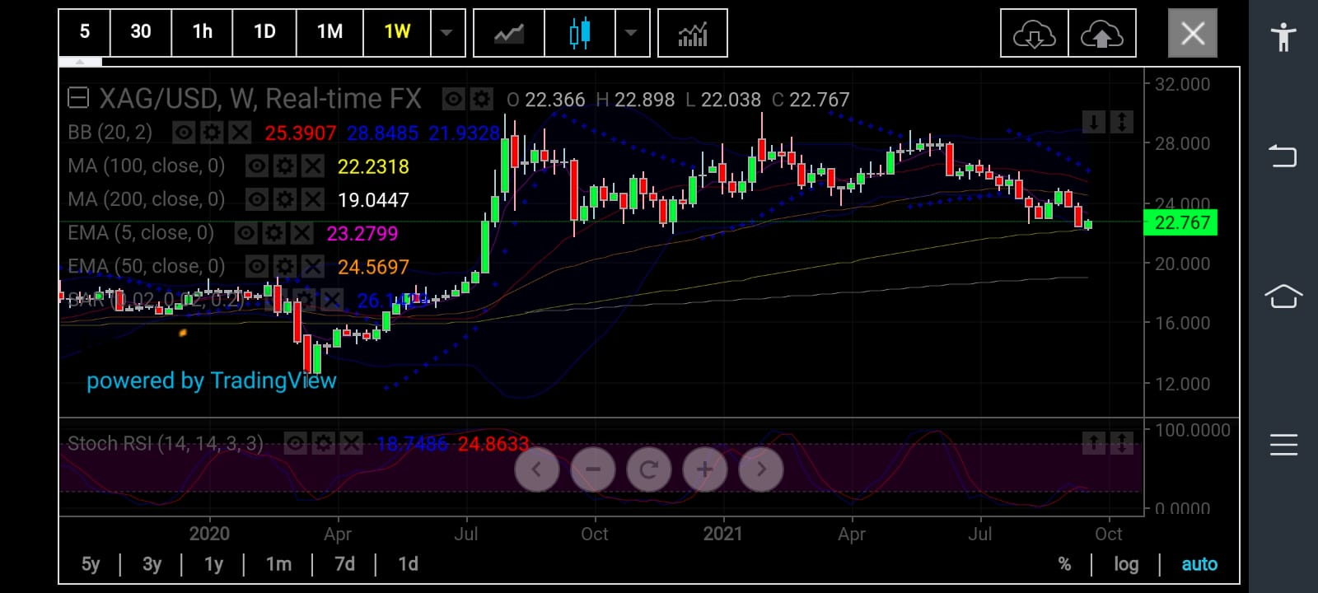The width and height of the screenshot is (1318, 593).
Task: Click the green 22.767 price label
Action: 1180,222
